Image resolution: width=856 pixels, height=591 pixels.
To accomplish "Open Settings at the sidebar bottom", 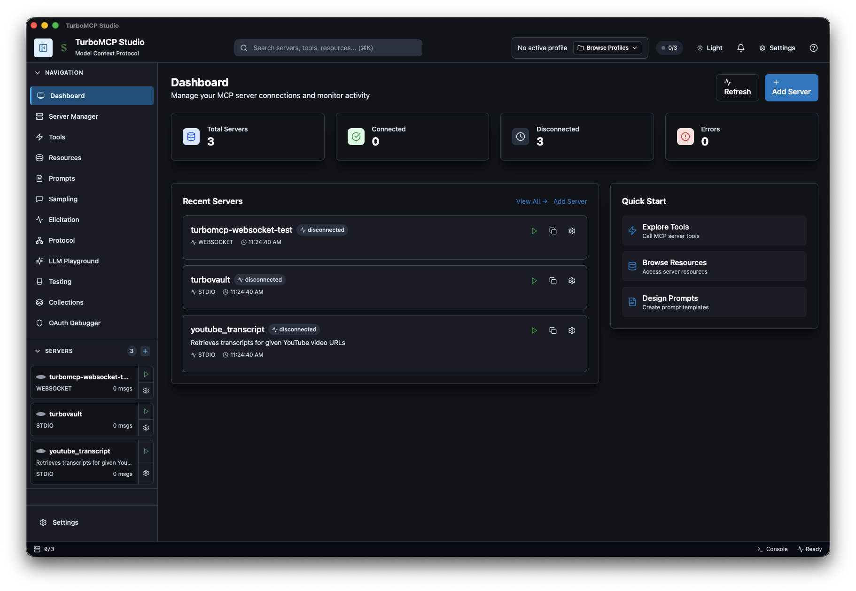I will pyautogui.click(x=92, y=522).
